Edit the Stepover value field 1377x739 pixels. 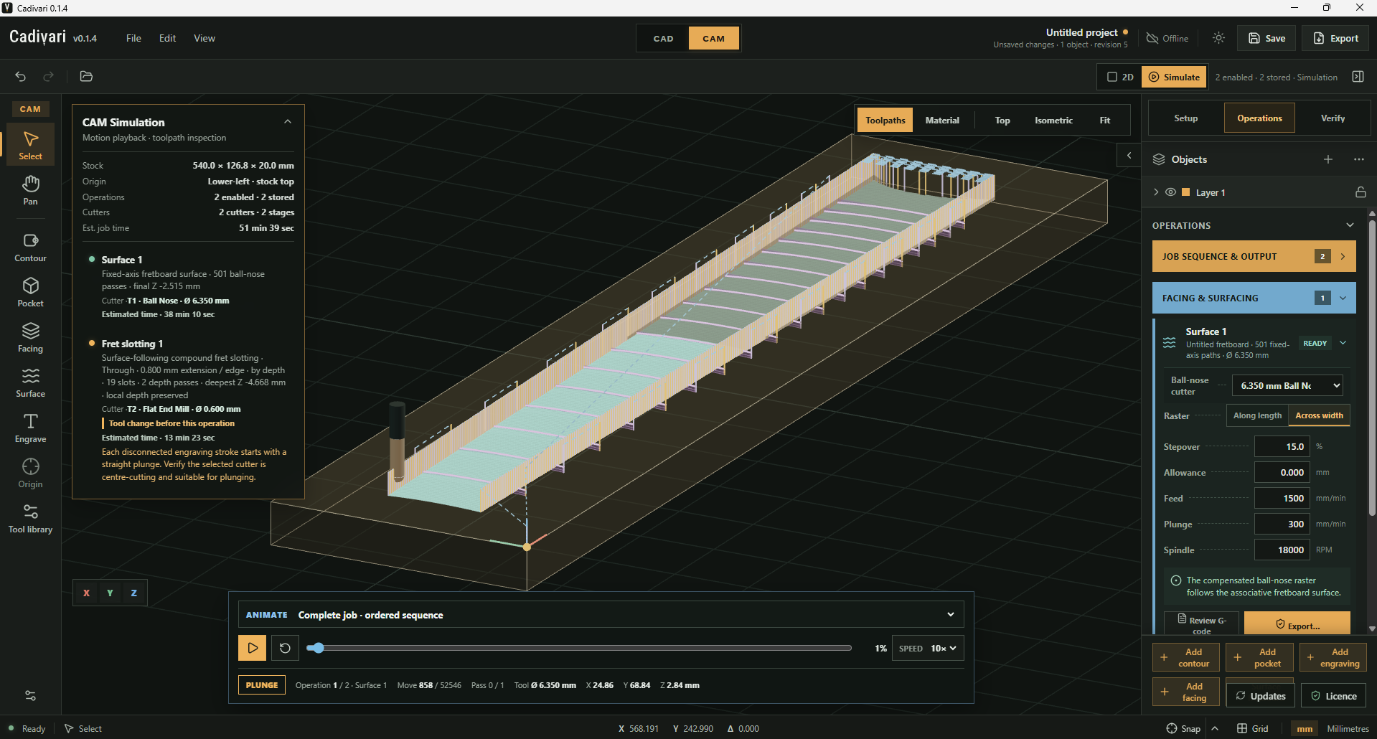tap(1282, 446)
